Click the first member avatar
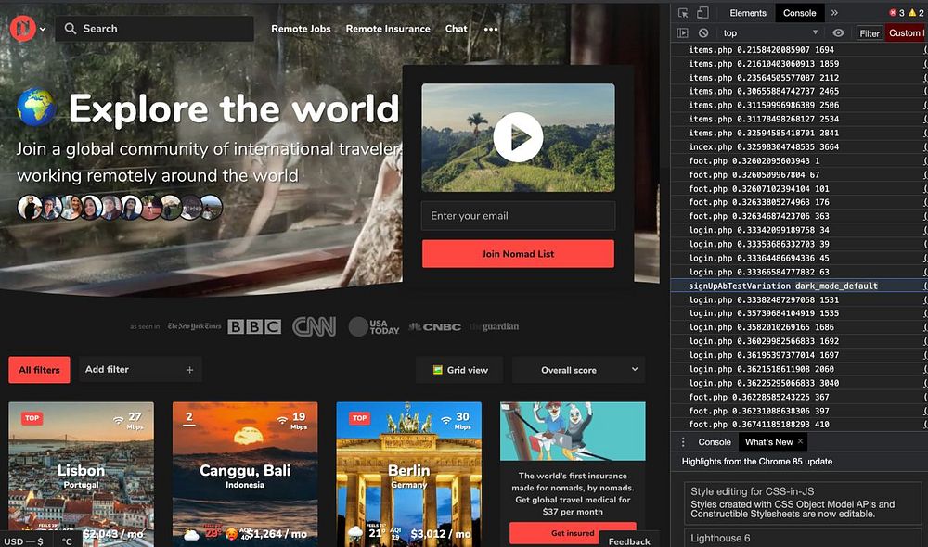Viewport: 928px width, 547px height. (x=29, y=208)
